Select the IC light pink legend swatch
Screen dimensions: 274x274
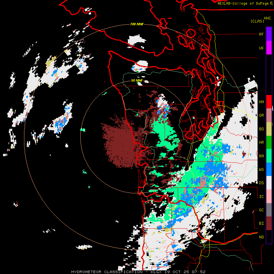point(269,196)
